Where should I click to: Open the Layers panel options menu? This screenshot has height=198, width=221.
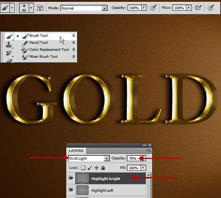point(148,151)
